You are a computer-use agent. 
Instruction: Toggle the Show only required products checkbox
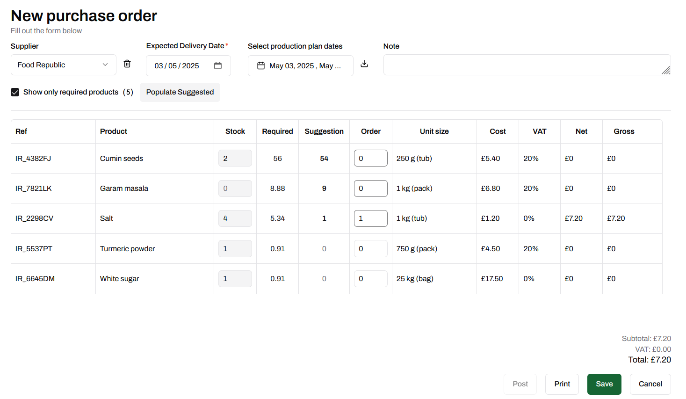[15, 92]
